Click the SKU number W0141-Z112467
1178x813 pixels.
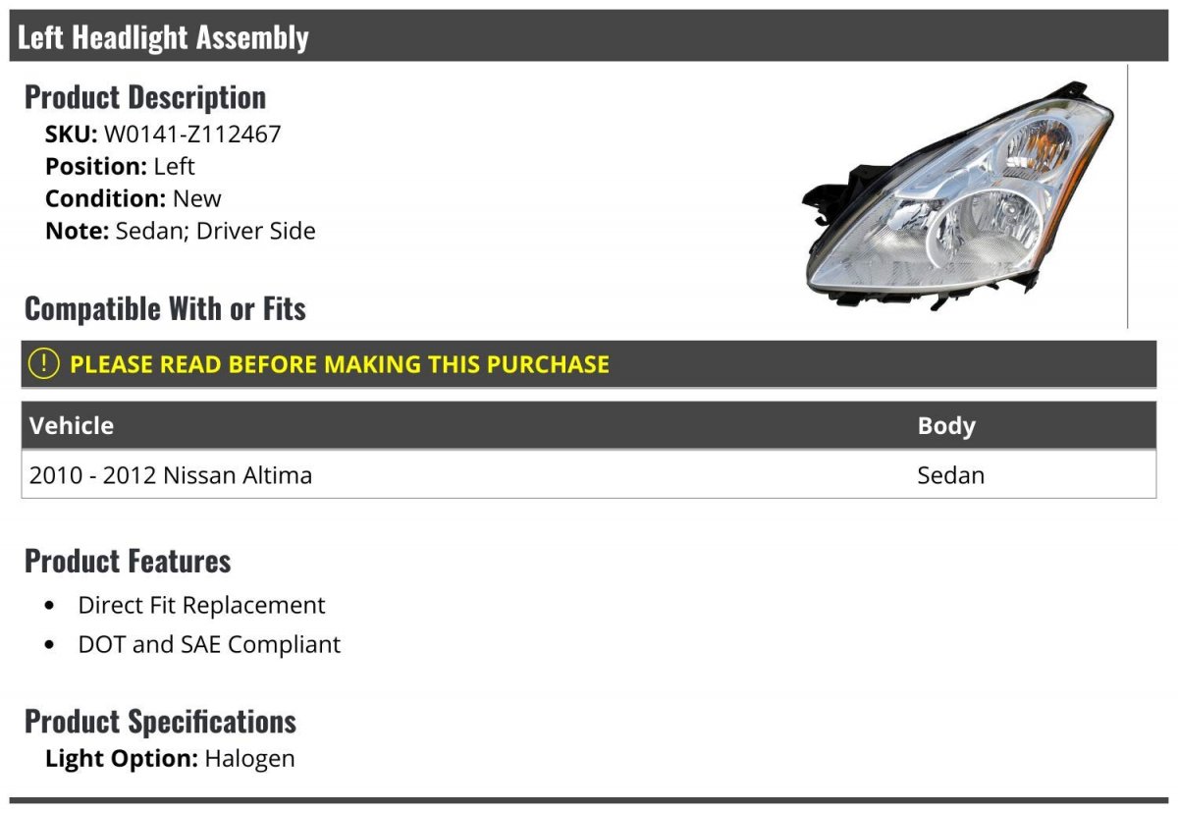click(192, 134)
